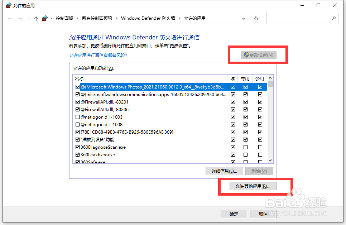Click the 专用 column header
The width and height of the screenshot is (346, 225).
click(245, 78)
